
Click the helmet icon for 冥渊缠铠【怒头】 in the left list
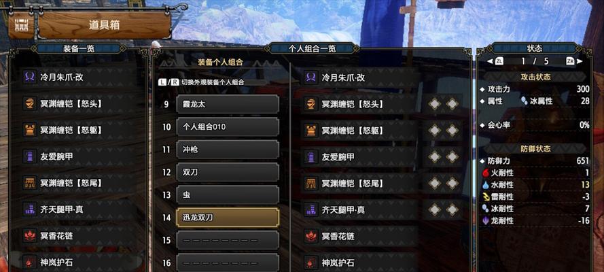(x=29, y=103)
